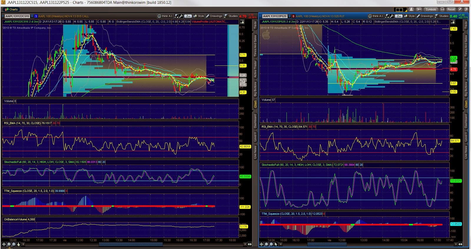The width and height of the screenshot is (471, 249).
Task: Toggle the price axis tool icon on left chart
Action: tap(242, 22)
